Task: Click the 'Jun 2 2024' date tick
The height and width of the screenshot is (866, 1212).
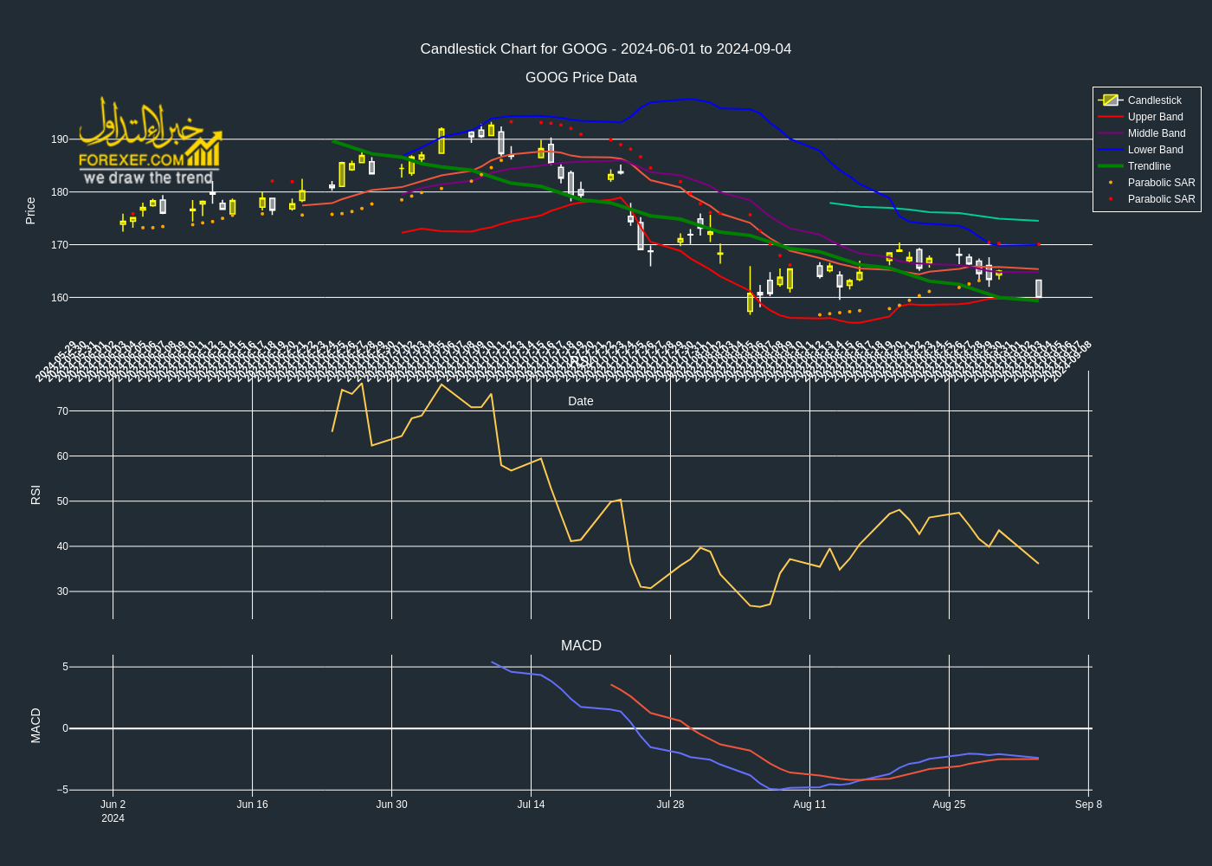Action: pos(113,811)
